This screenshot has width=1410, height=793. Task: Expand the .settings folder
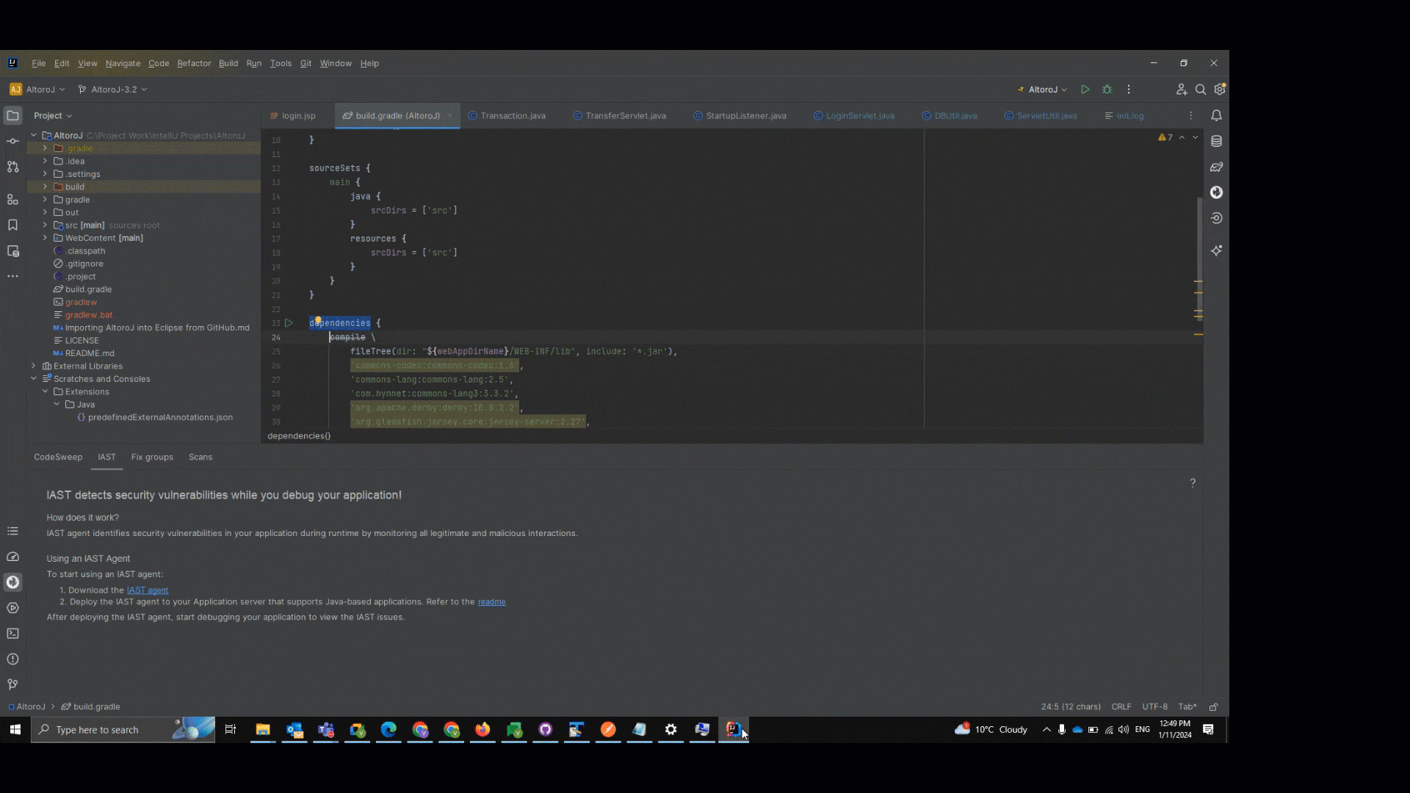[x=45, y=174]
